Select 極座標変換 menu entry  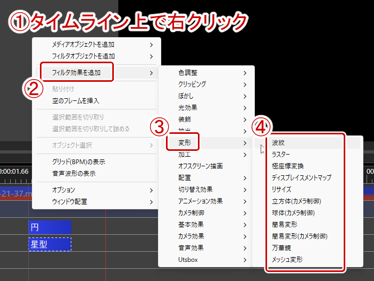pos(307,166)
